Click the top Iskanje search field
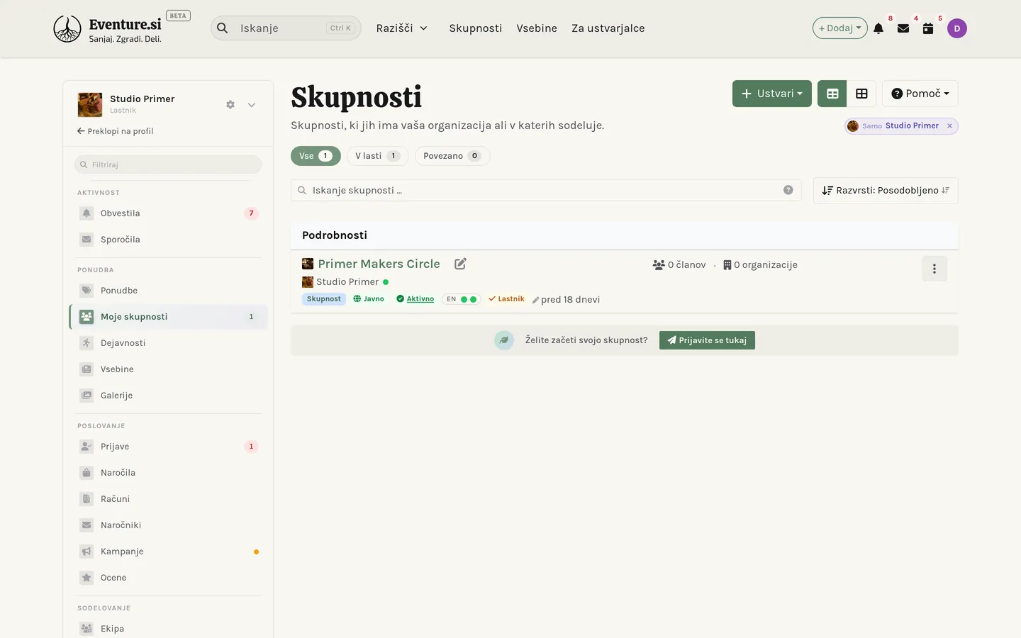Image resolution: width=1021 pixels, height=638 pixels. [x=286, y=28]
